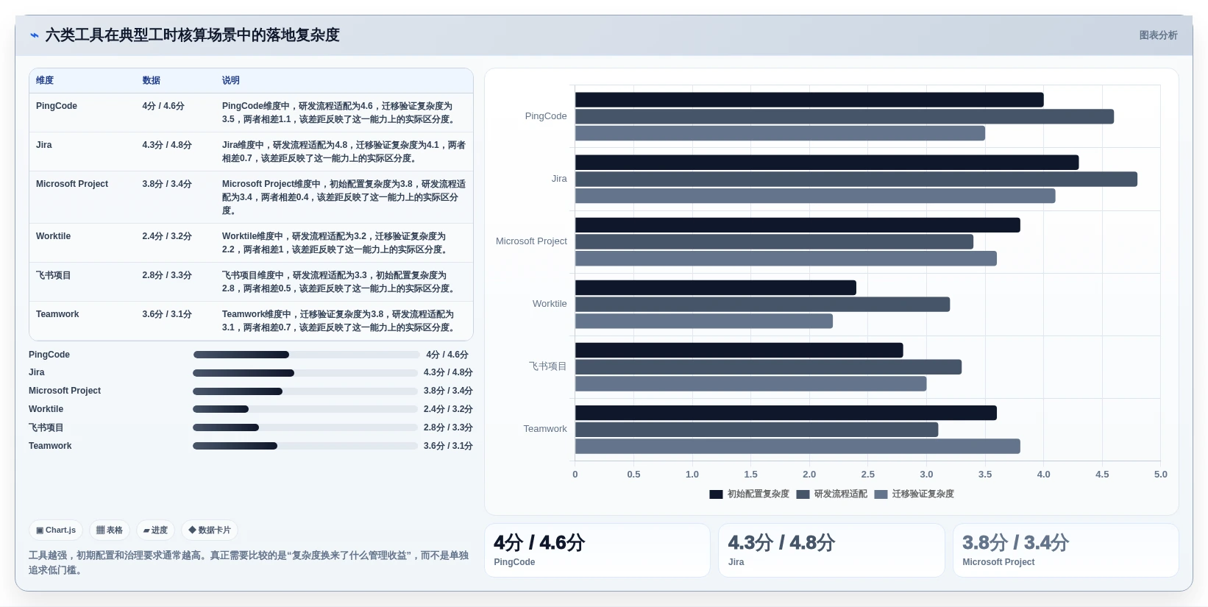This screenshot has height=607, width=1208.
Task: Open the Microsoft Project 3.8分 / 3.4分 card
Action: 1066,550
